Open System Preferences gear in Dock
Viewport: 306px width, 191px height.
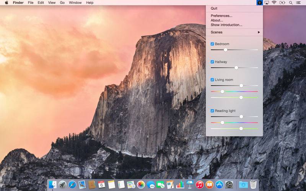(x=229, y=185)
